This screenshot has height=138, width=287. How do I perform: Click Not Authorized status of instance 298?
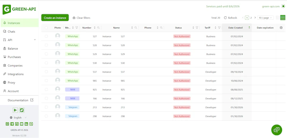coord(182,116)
